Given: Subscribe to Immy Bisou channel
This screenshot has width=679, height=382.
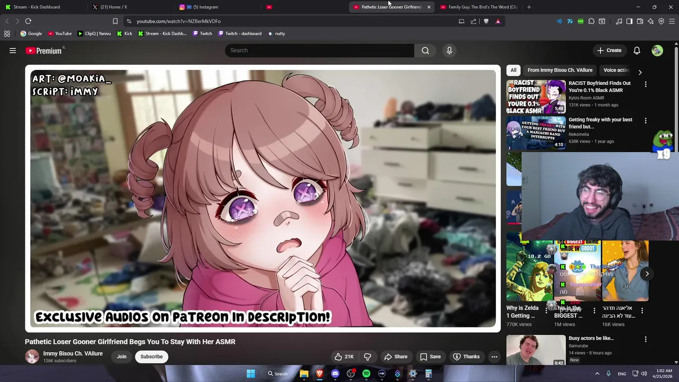Looking at the screenshot, I should (152, 357).
